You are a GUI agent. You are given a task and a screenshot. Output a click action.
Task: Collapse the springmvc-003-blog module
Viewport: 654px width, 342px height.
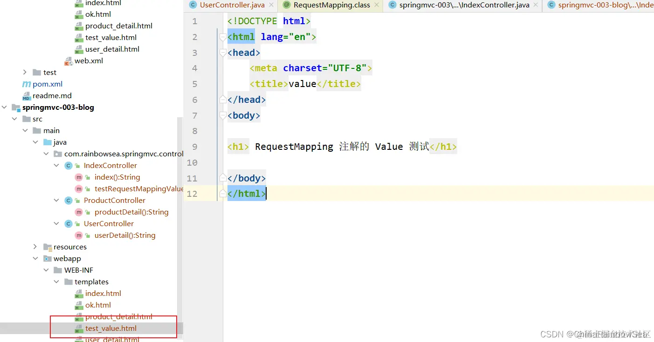4,107
